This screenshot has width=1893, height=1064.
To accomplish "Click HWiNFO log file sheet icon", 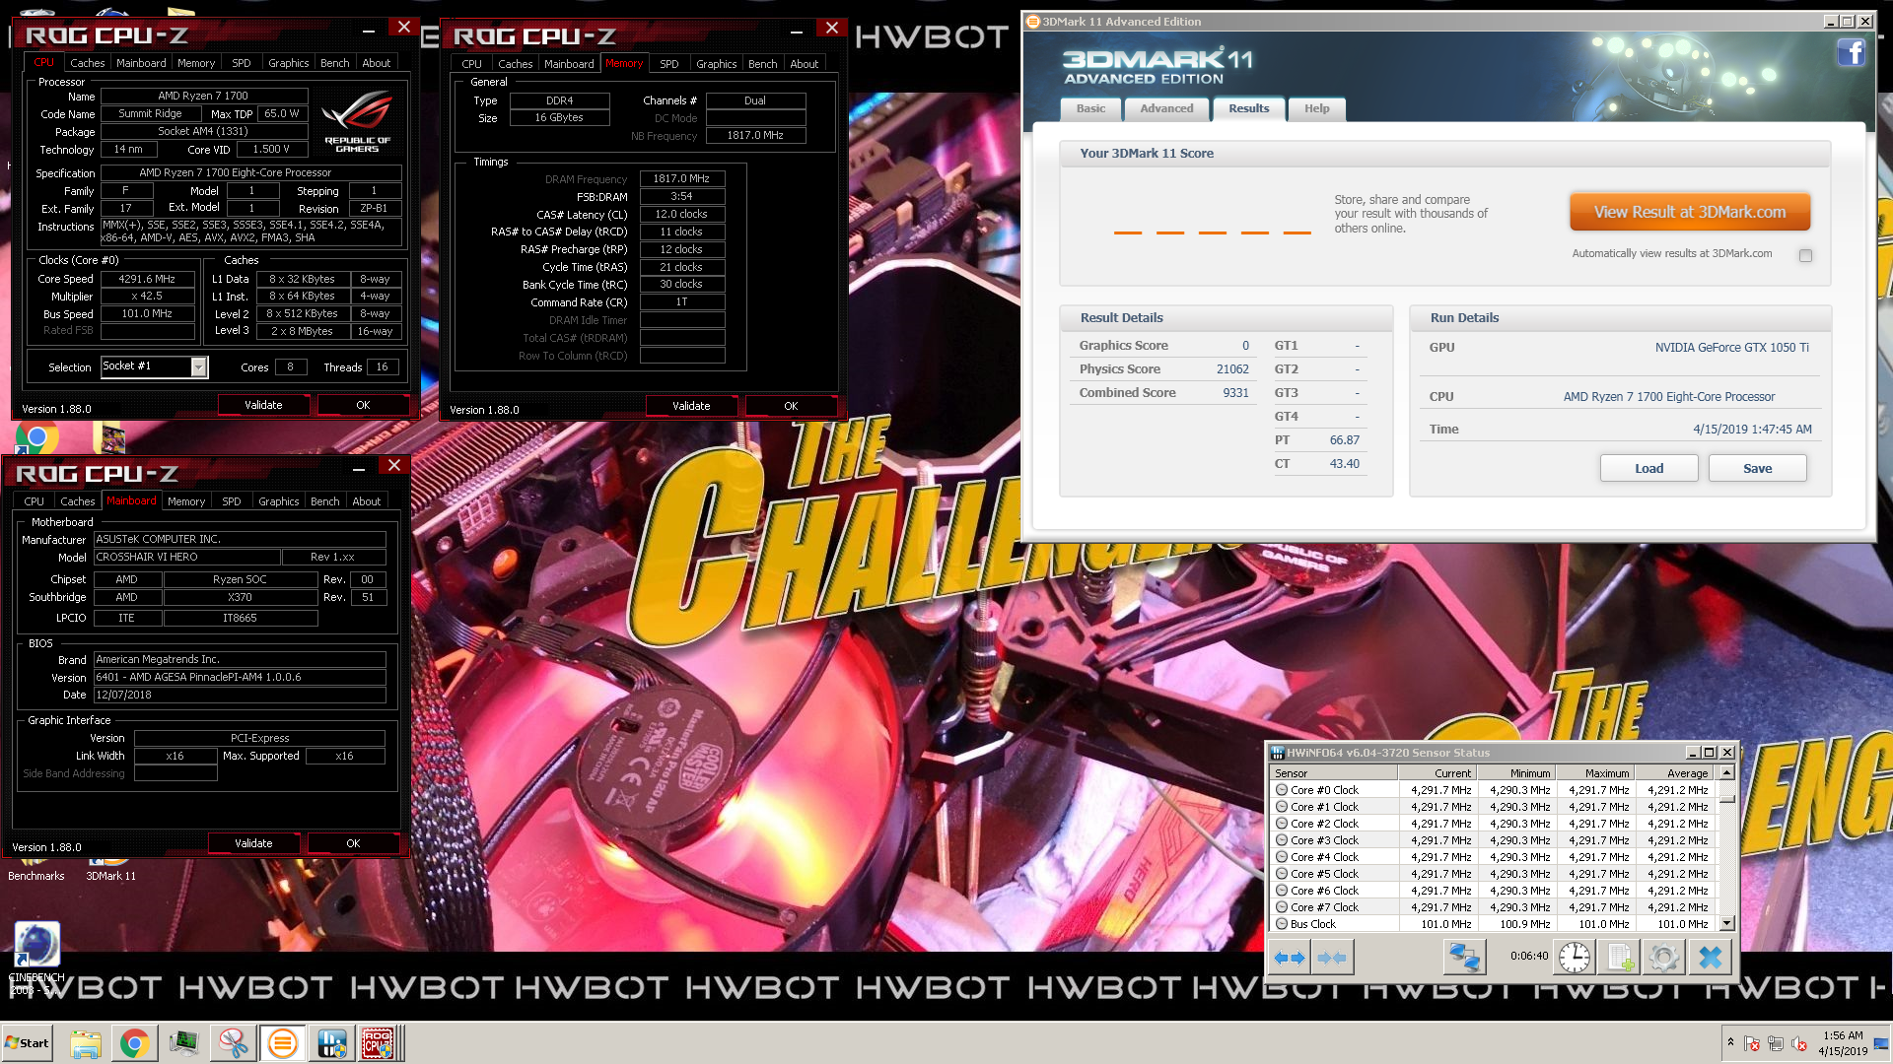I will coord(1619,957).
